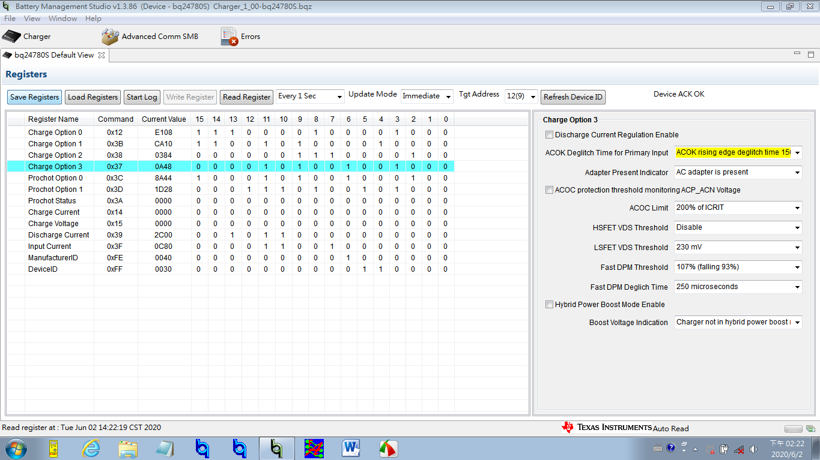Click the Read Register button
This screenshot has width=820, height=460.
246,97
